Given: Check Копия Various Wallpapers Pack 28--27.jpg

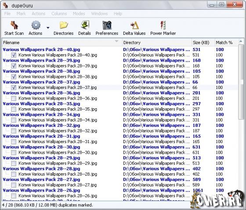Looking at the screenshot, I should point(14,185).
